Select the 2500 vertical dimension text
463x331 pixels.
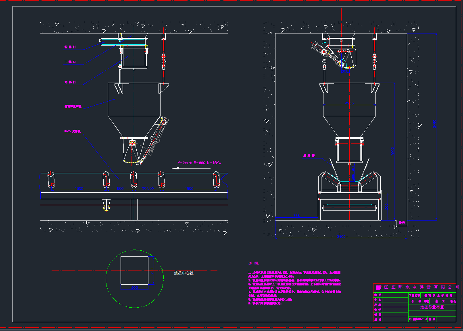[392, 151]
